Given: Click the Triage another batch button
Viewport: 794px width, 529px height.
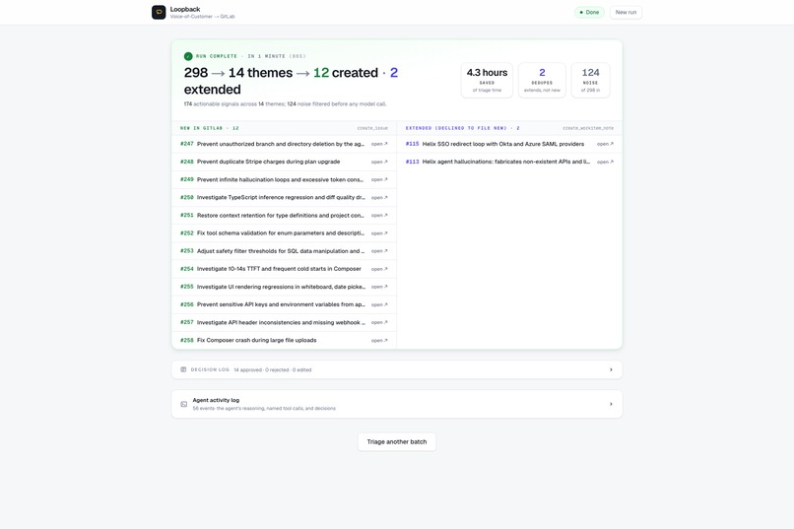Looking at the screenshot, I should pos(397,441).
